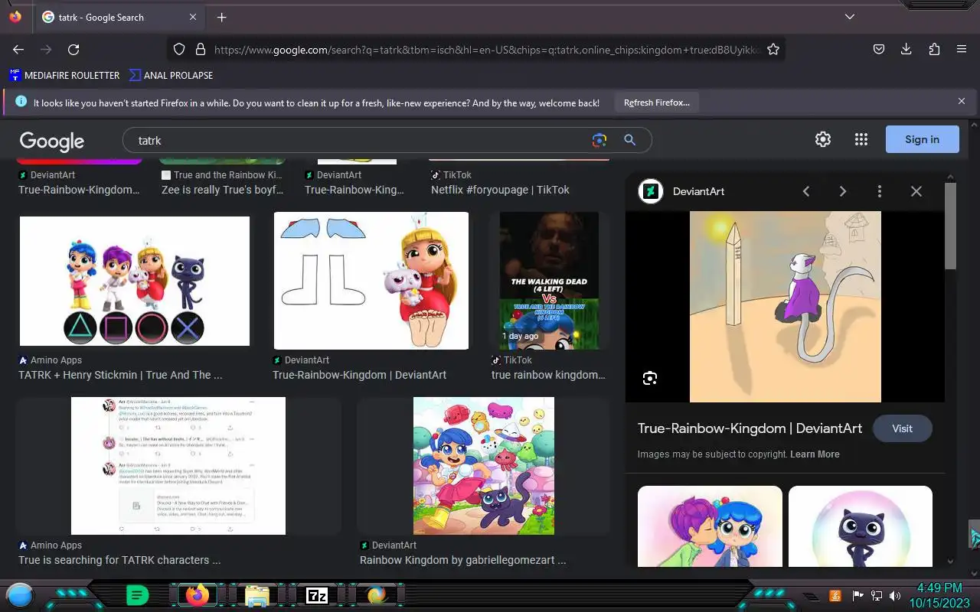Click the Windows Start orb
Viewport: 980px width, 612px height.
pyautogui.click(x=20, y=594)
